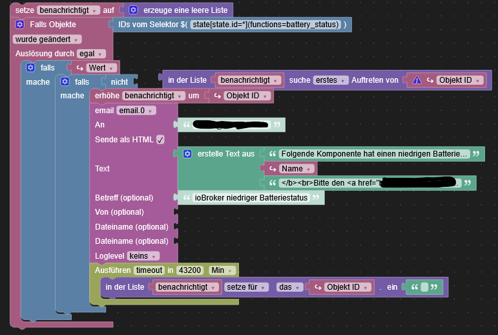
Task: Select the 'email' block by its label
Action: click(104, 111)
